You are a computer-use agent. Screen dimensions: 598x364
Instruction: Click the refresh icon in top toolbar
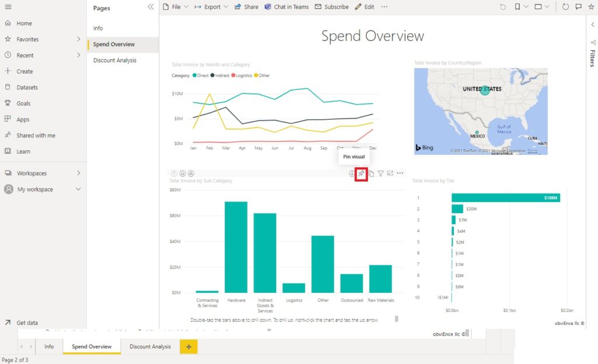click(x=565, y=7)
